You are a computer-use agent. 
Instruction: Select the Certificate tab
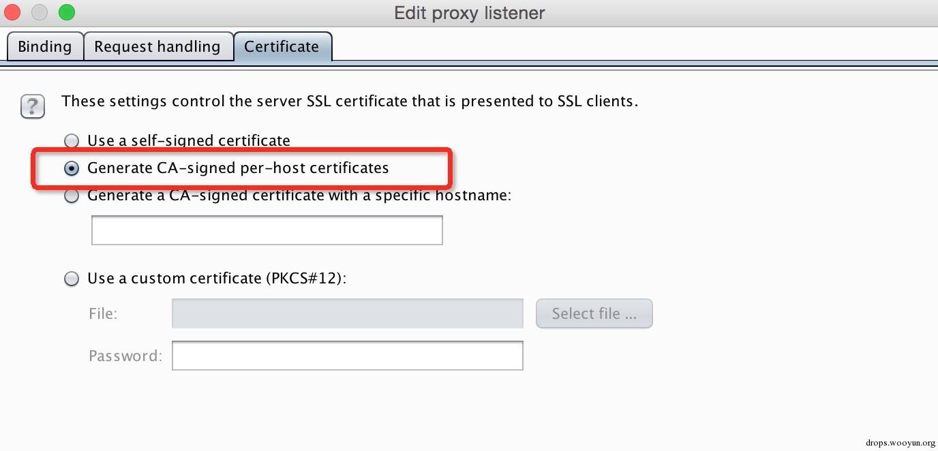pos(282,47)
